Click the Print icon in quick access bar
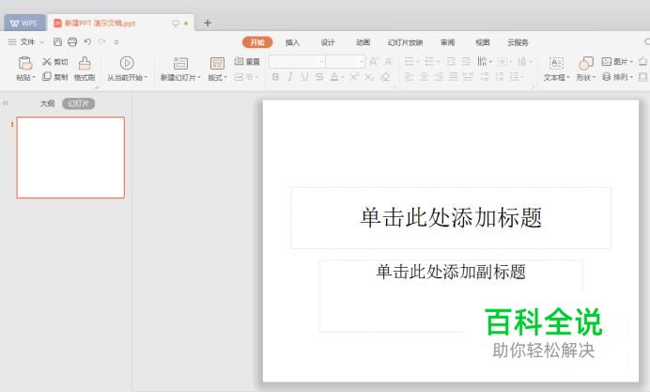 point(72,42)
